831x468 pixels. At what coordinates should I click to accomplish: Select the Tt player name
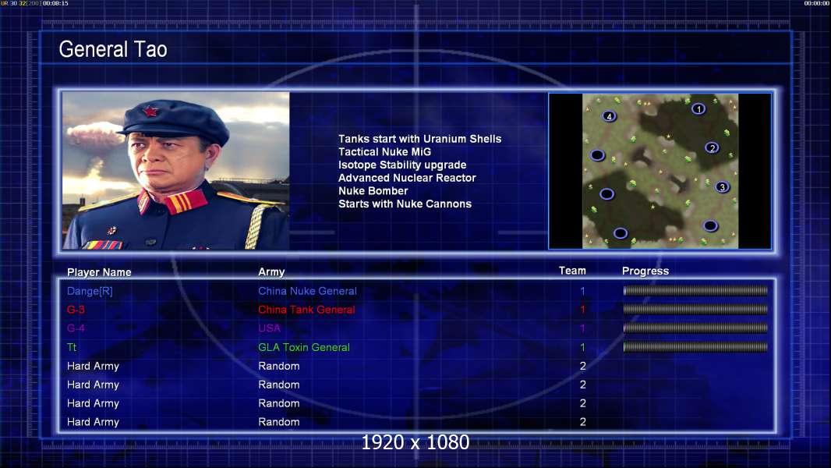(x=72, y=347)
